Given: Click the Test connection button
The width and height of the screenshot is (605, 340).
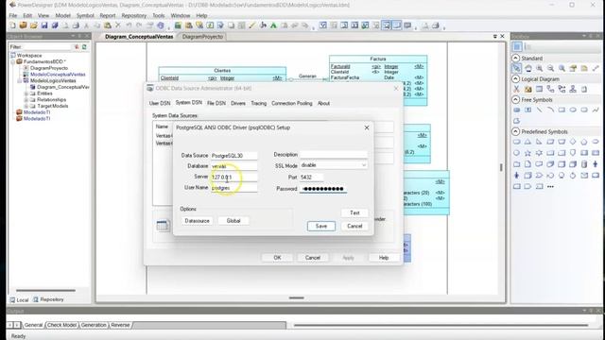Looking at the screenshot, I should (x=354, y=212).
